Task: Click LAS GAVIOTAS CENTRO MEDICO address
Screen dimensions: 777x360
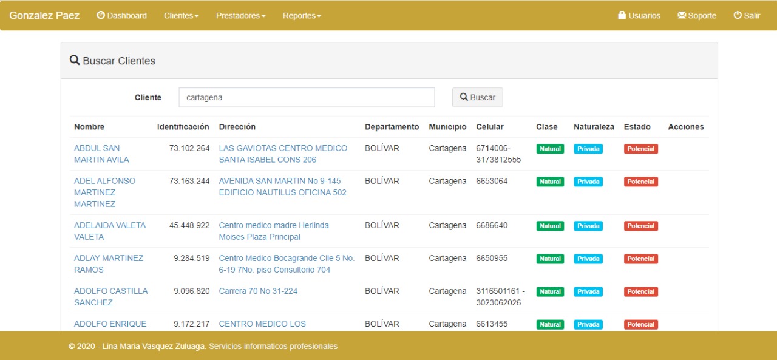Action: (x=283, y=154)
